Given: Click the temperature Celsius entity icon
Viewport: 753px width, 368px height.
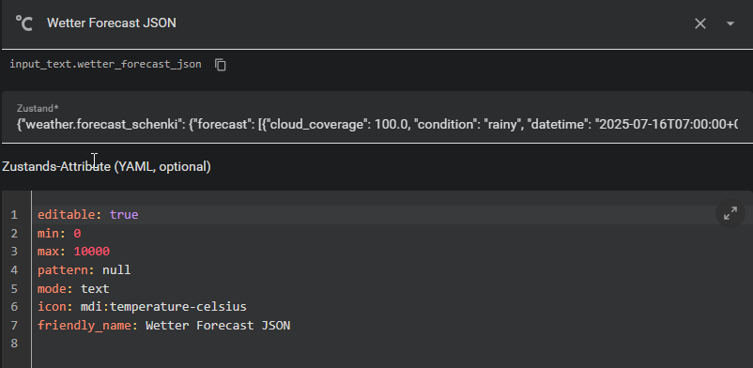Looking at the screenshot, I should [24, 23].
